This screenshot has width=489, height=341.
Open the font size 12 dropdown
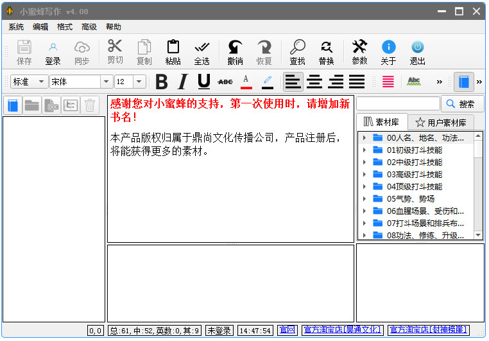(x=139, y=82)
